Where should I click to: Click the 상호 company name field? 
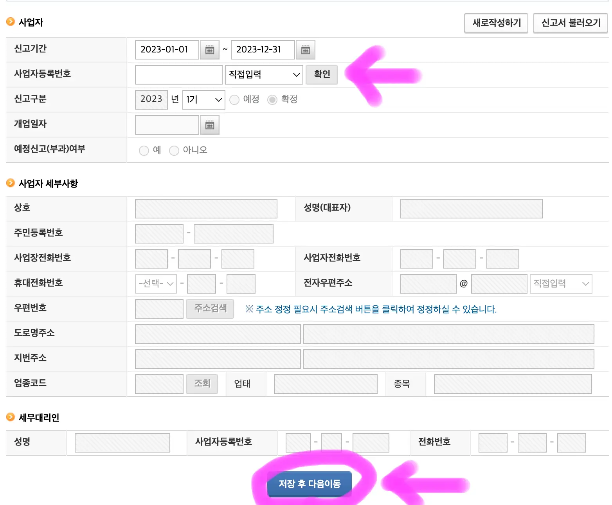(206, 208)
